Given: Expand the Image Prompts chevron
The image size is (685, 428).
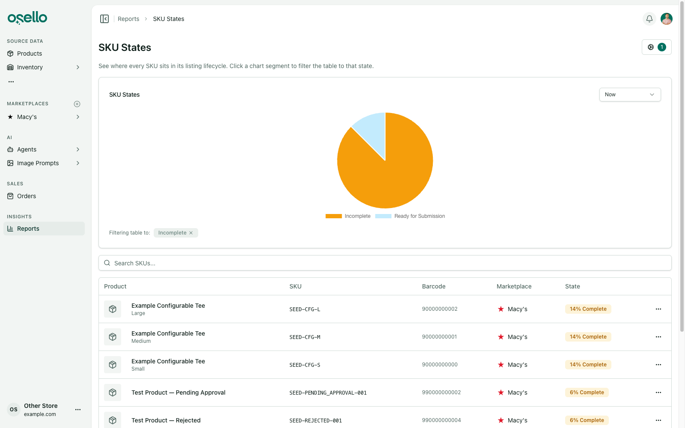Looking at the screenshot, I should [x=78, y=163].
